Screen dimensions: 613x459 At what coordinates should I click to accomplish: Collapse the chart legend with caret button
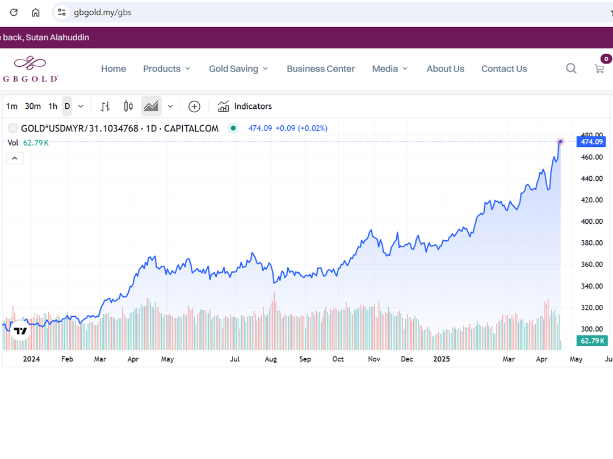click(15, 158)
